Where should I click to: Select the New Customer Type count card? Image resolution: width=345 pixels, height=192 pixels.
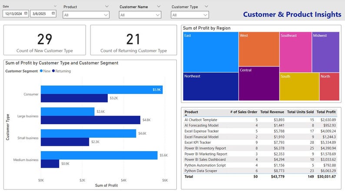[45, 40]
